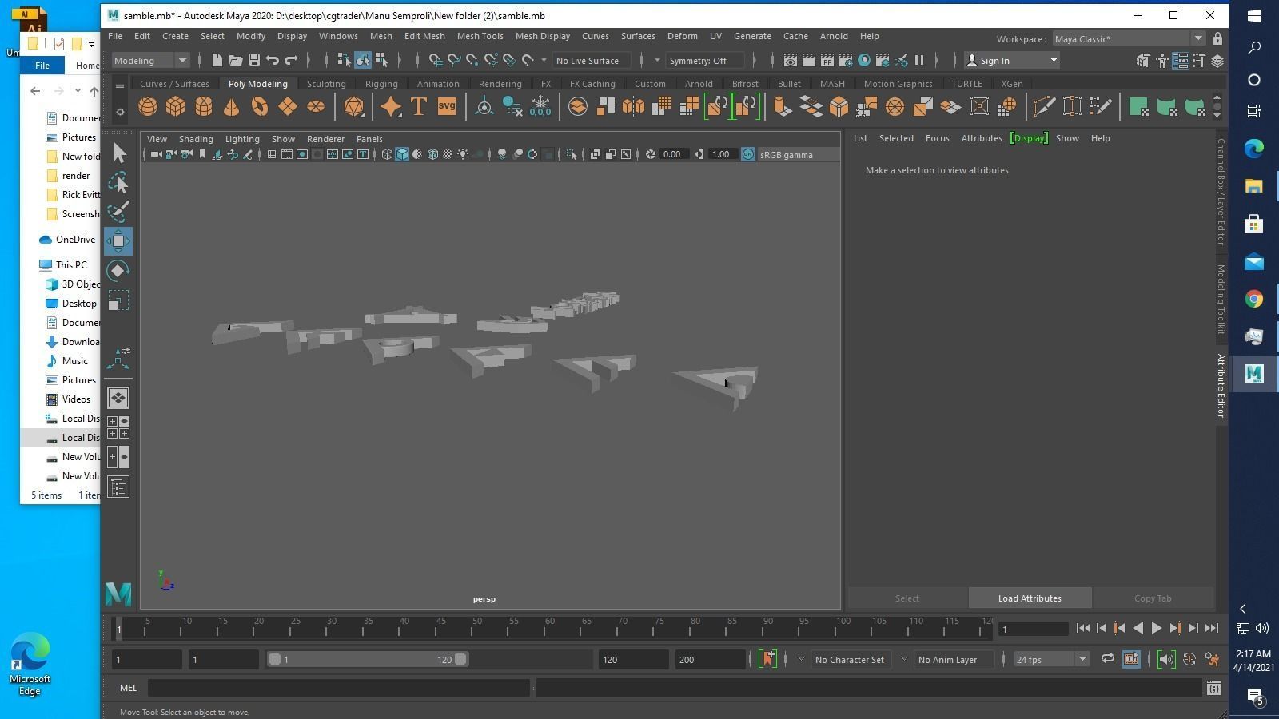Open the Modeling menu set dropdown

coord(150,60)
